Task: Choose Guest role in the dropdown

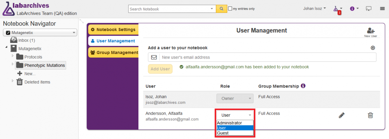Action: click(234, 133)
